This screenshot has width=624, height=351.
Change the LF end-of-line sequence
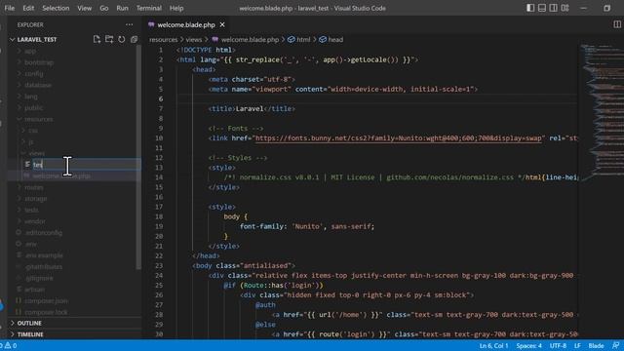577,345
